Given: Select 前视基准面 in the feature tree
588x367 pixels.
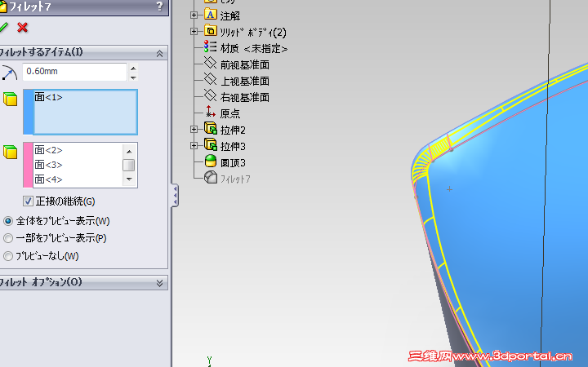Looking at the screenshot, I should click(x=245, y=65).
